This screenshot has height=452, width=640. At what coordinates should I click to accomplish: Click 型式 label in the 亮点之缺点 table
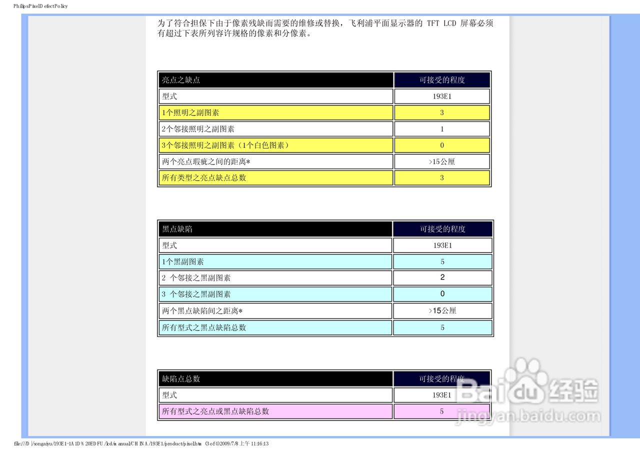(276, 96)
